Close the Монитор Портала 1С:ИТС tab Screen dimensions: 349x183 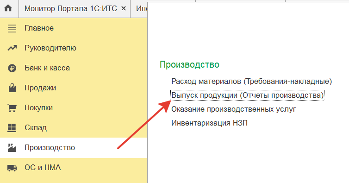click(x=124, y=8)
